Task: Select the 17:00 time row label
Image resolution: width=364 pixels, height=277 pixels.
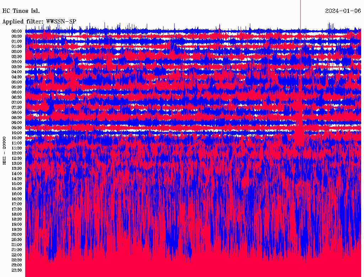Action: click(x=17, y=204)
